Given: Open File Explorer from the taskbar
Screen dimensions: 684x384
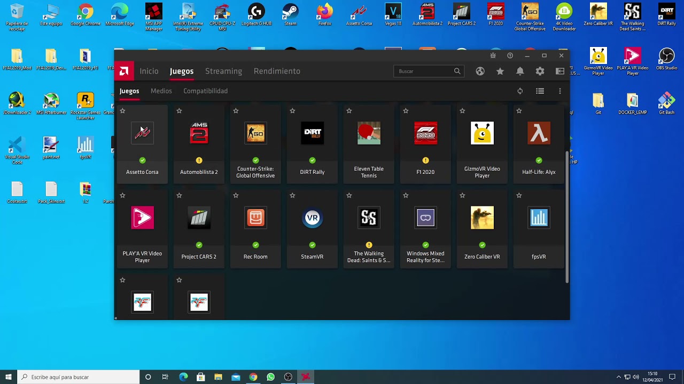Looking at the screenshot, I should click(x=218, y=377).
